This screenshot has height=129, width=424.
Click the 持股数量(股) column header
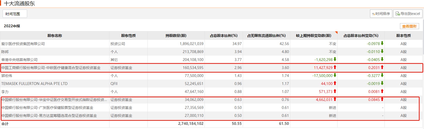(x=176, y=36)
